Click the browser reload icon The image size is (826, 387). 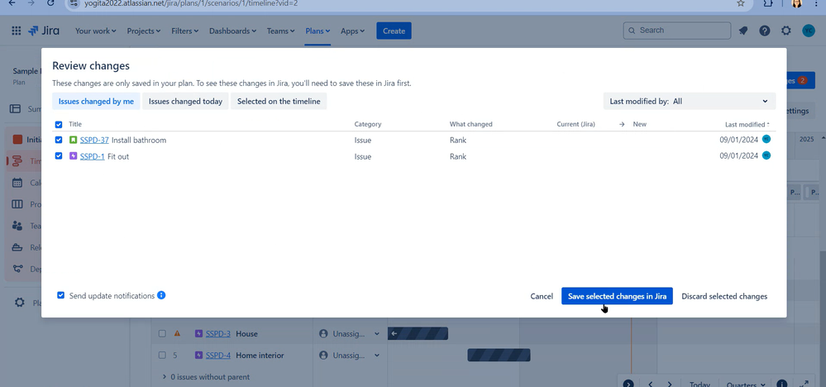pos(50,3)
